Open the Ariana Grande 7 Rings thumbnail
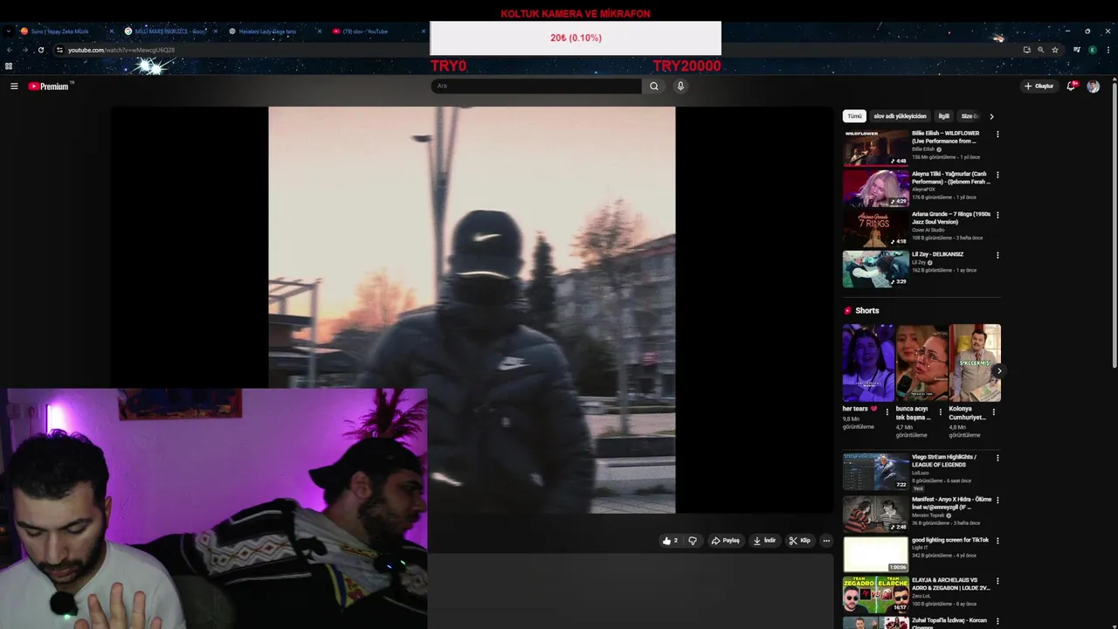The height and width of the screenshot is (629, 1118). click(875, 228)
